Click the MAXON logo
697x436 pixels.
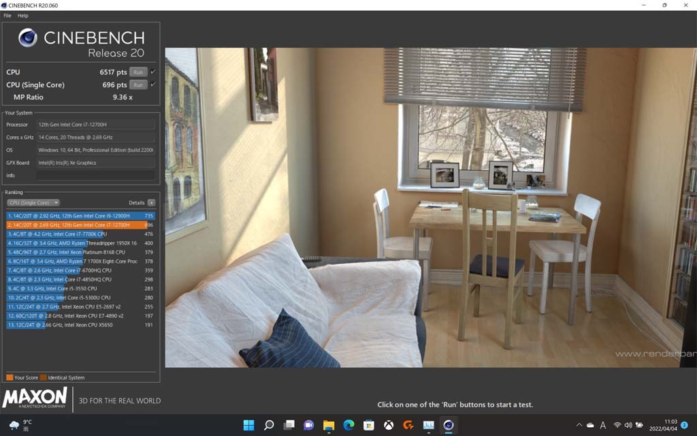pos(35,397)
